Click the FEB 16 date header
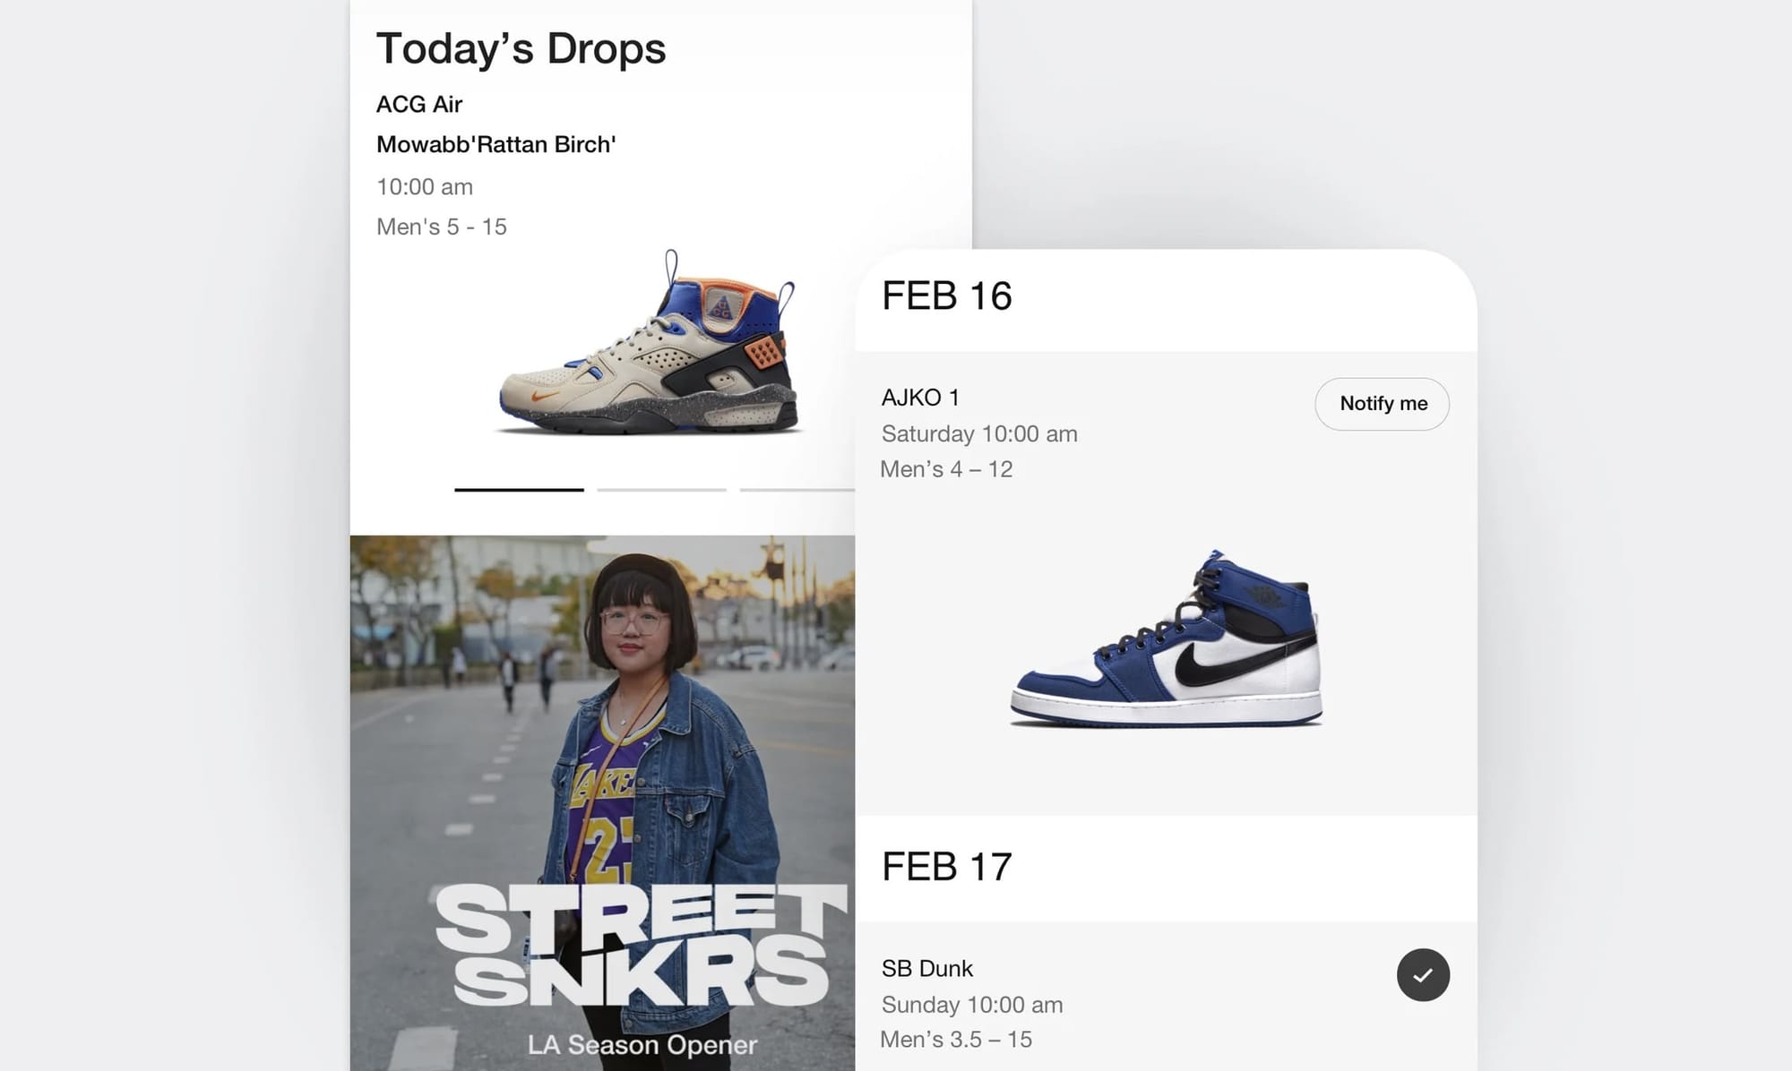1792x1071 pixels. point(947,296)
